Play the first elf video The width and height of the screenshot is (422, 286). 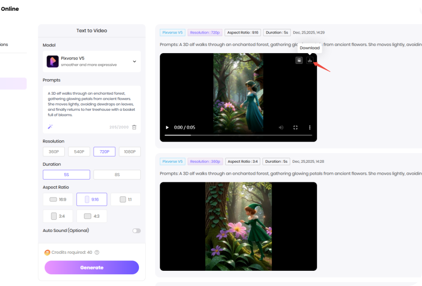(168, 127)
